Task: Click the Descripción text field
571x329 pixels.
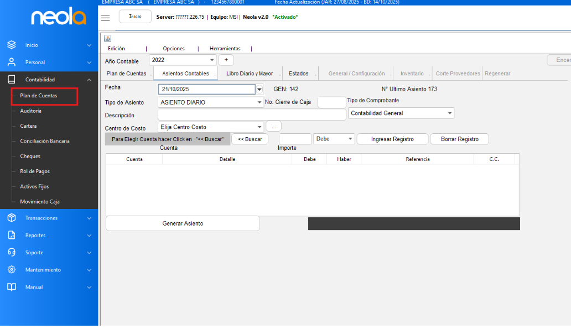Action: 252,115
